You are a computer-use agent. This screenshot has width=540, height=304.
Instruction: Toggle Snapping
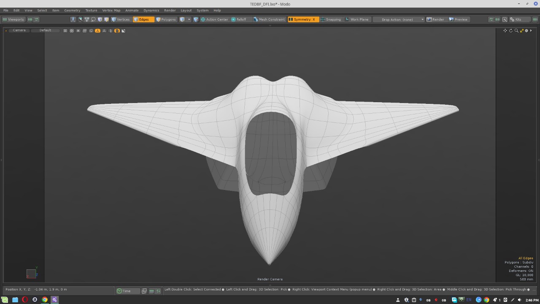(x=331, y=19)
